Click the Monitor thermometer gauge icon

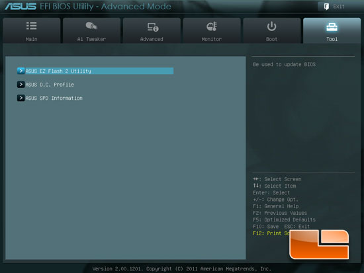[x=212, y=26]
